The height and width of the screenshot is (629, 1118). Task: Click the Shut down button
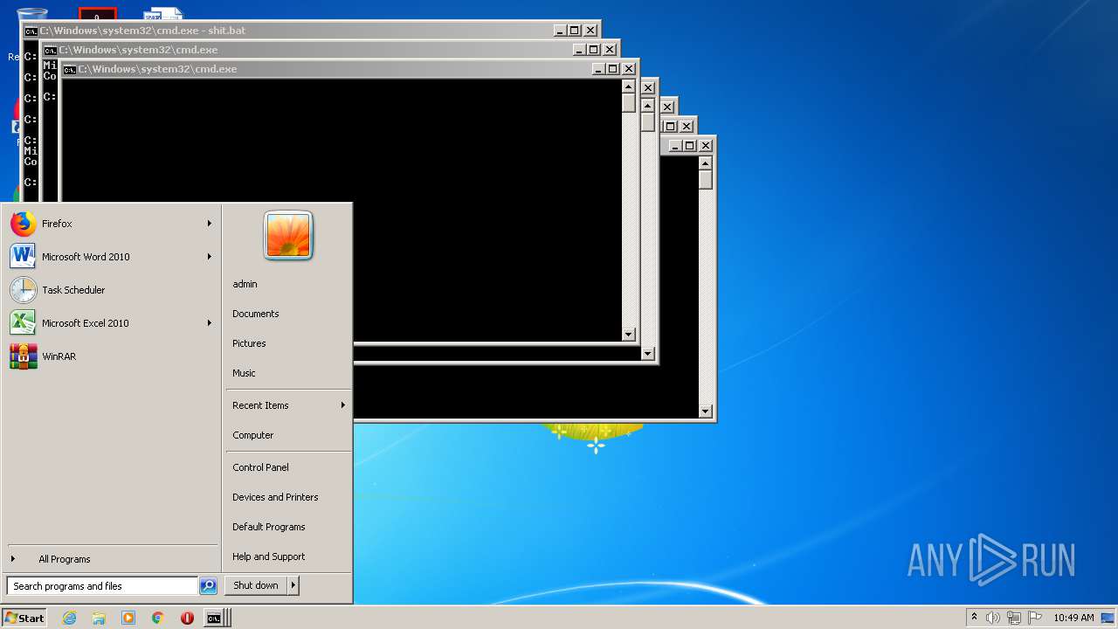pos(256,585)
